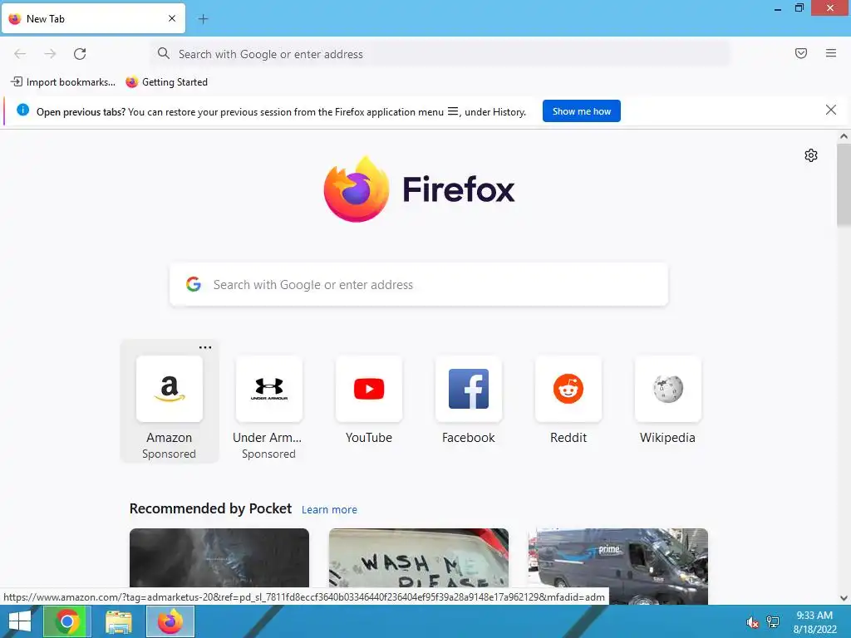Click the network tray icon
Image resolution: width=851 pixels, height=638 pixels.
(772, 621)
